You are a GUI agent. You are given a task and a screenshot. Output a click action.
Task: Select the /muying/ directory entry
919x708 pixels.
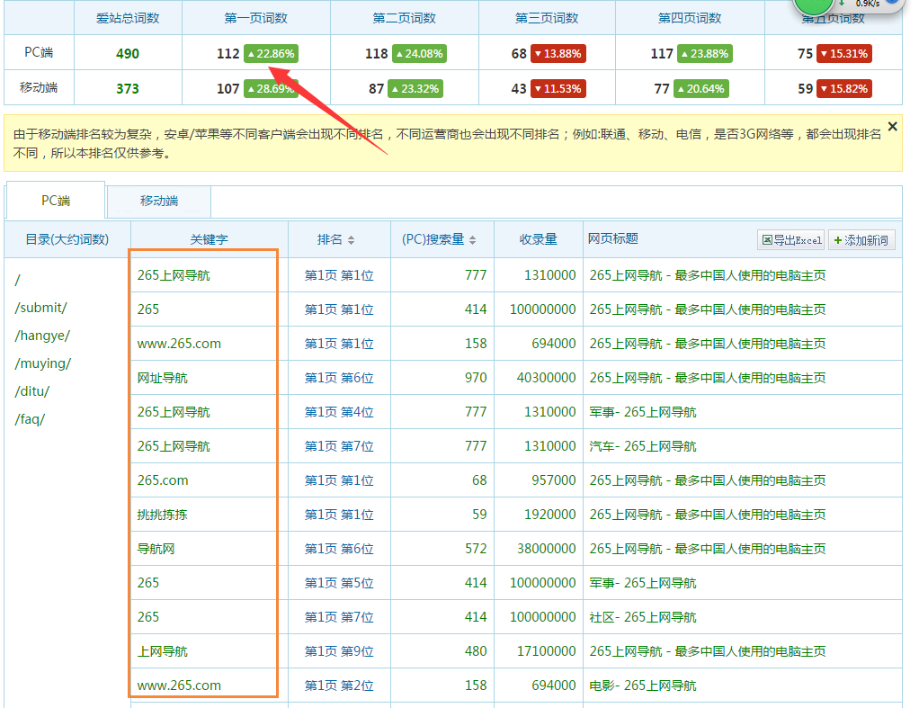click(x=43, y=363)
